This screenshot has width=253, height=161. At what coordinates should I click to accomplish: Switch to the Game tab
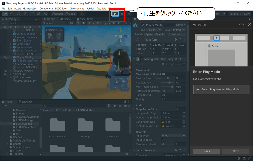(x=66, y=19)
